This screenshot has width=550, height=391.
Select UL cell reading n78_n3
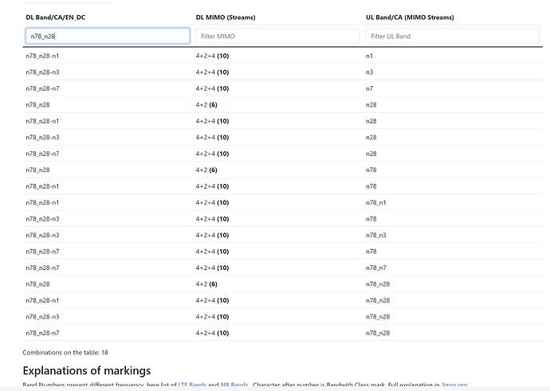tap(375, 235)
